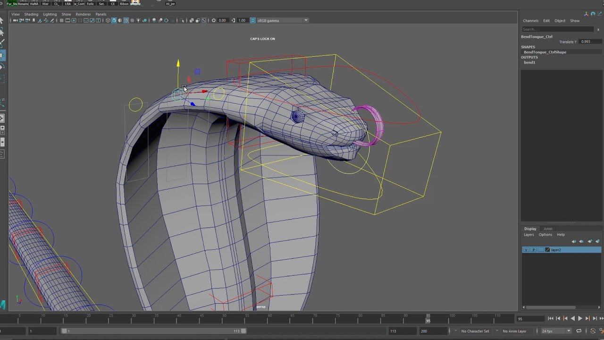Toggle the sRGB gamma view transform icon
Screen dimensions: 604x340
pyautogui.click(x=253, y=20)
